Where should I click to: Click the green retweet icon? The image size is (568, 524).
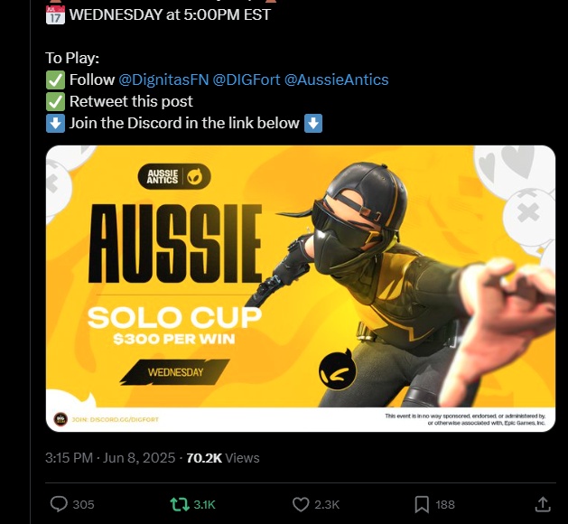click(180, 504)
